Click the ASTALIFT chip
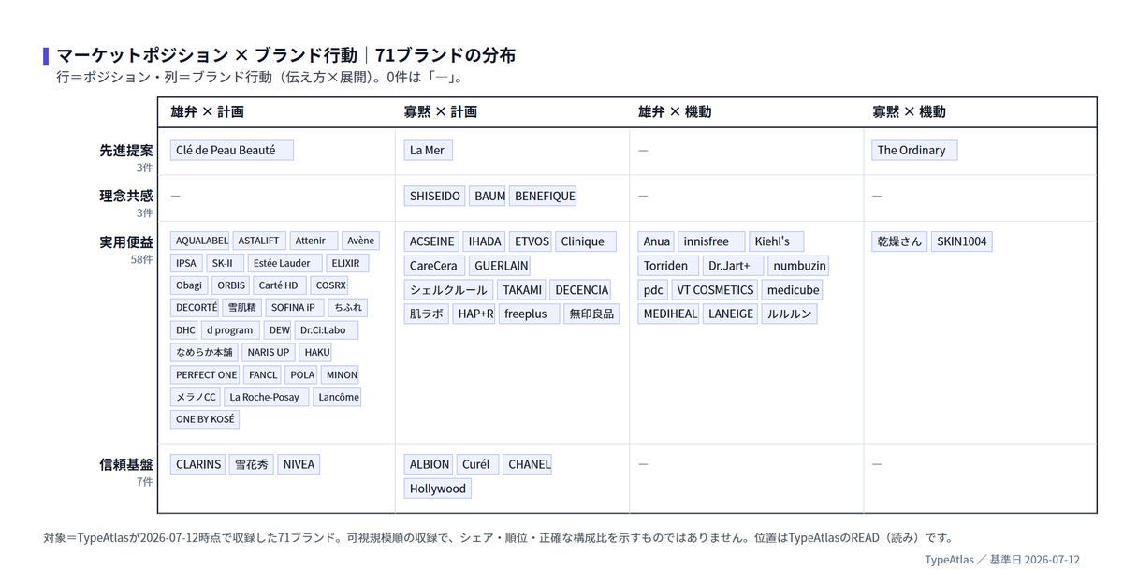 coord(259,241)
